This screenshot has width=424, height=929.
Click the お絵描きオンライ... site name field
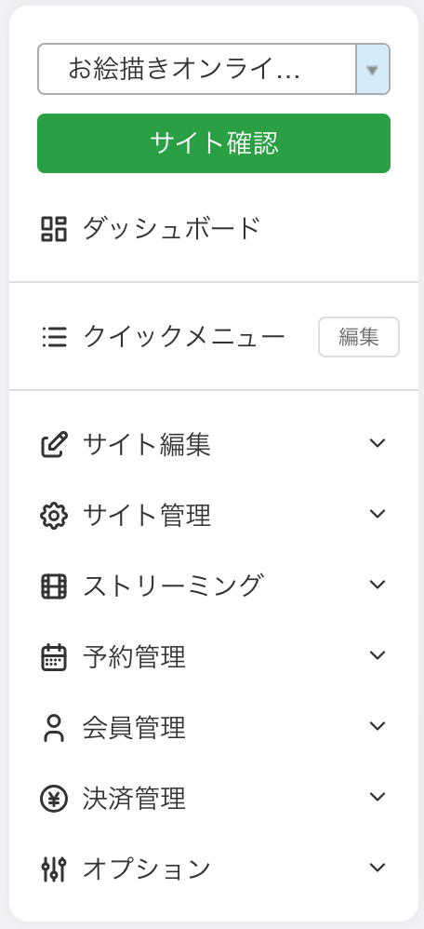[x=196, y=69]
